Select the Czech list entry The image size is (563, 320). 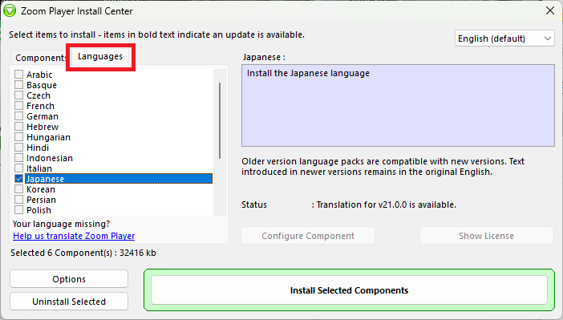coord(38,95)
